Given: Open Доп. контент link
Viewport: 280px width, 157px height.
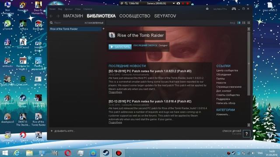Looking at the screenshot, I should click(224, 91).
